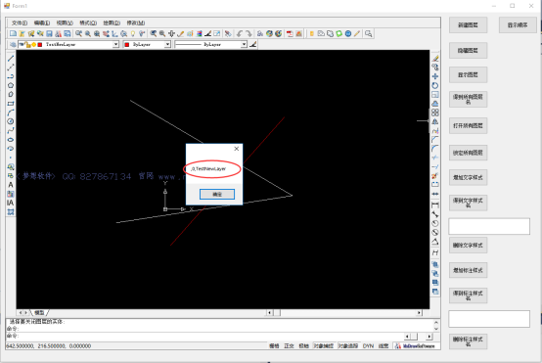542x363 pixels.
Task: Click the red color swatch beside ByLayer
Action: click(127, 45)
